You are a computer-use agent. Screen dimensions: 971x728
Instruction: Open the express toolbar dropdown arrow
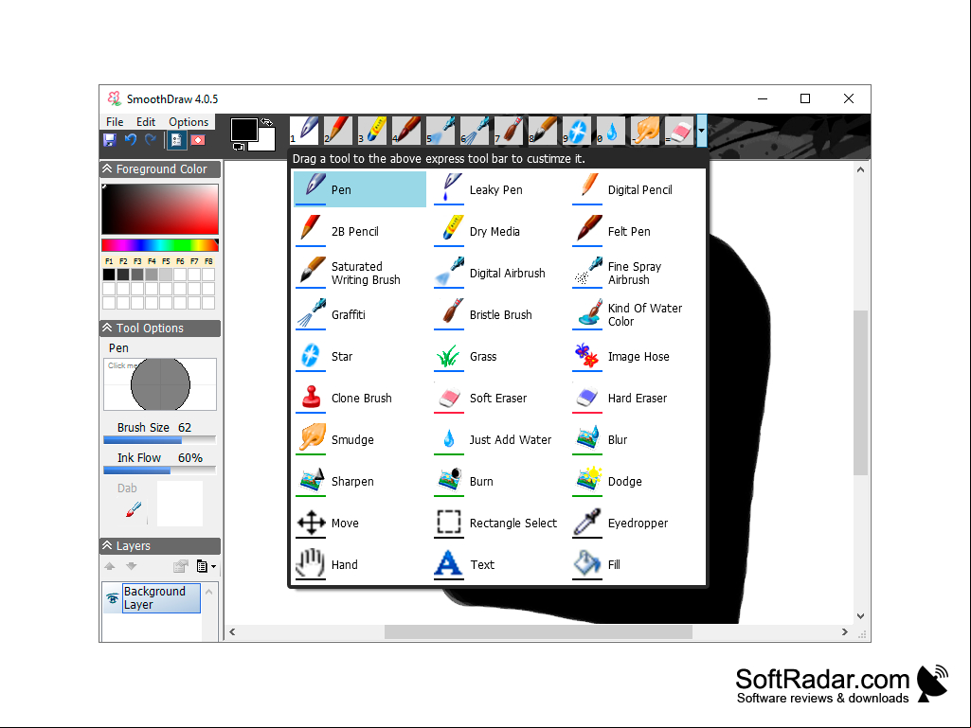pyautogui.click(x=701, y=131)
